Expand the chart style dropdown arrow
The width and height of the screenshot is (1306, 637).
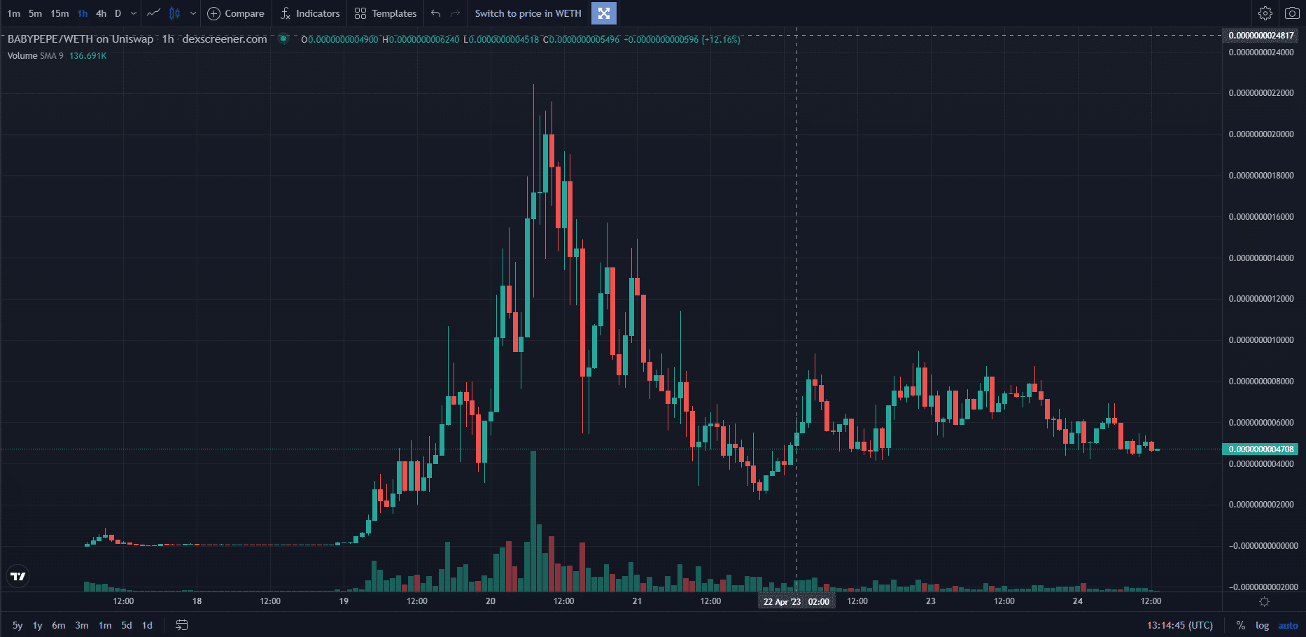tap(192, 13)
